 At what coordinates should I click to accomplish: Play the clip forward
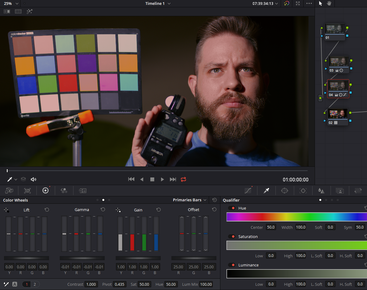click(162, 179)
